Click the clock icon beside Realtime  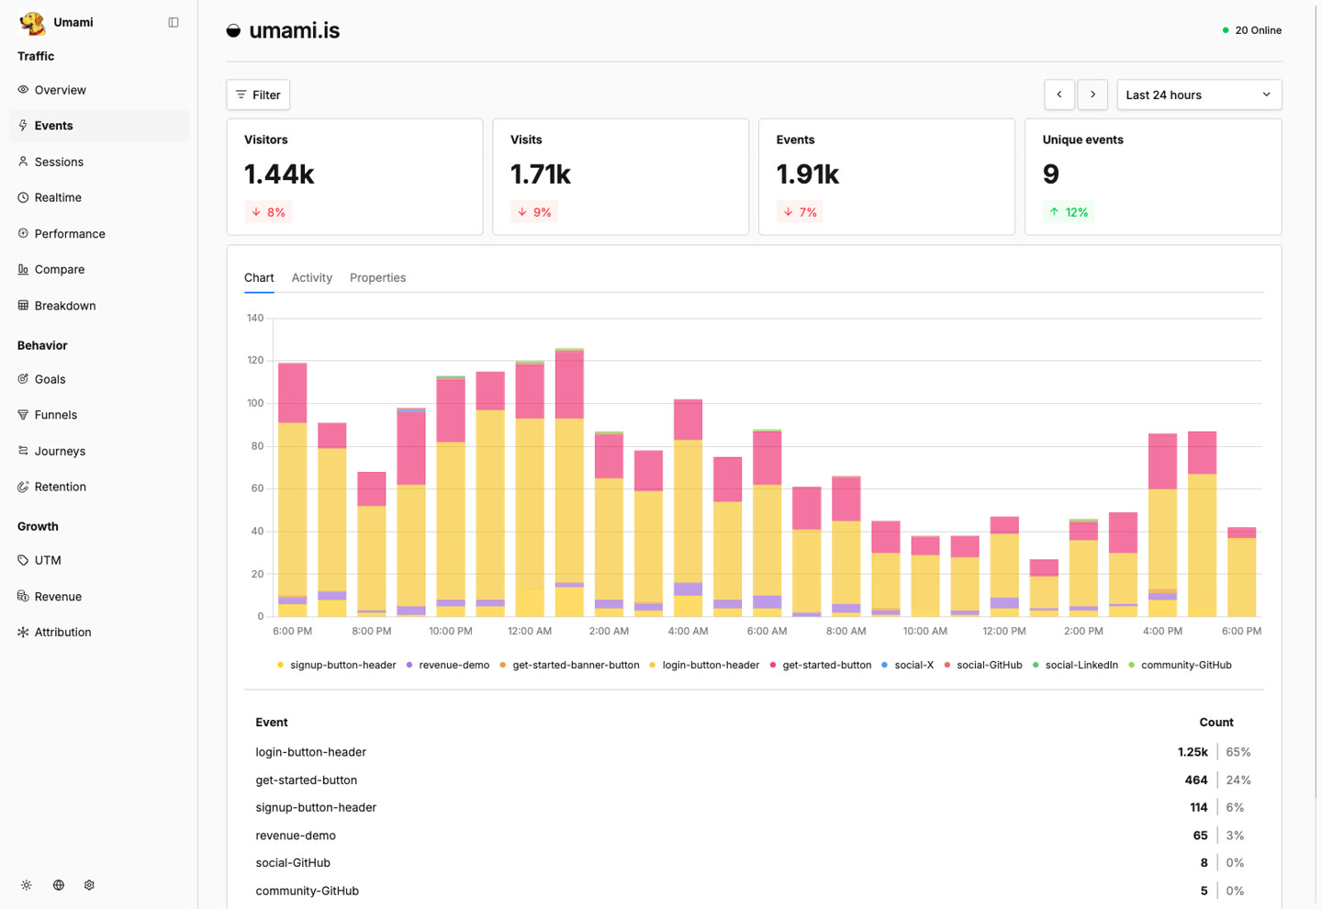[x=23, y=197]
